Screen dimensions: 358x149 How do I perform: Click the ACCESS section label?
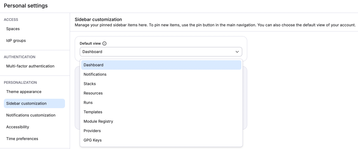pos(11,20)
